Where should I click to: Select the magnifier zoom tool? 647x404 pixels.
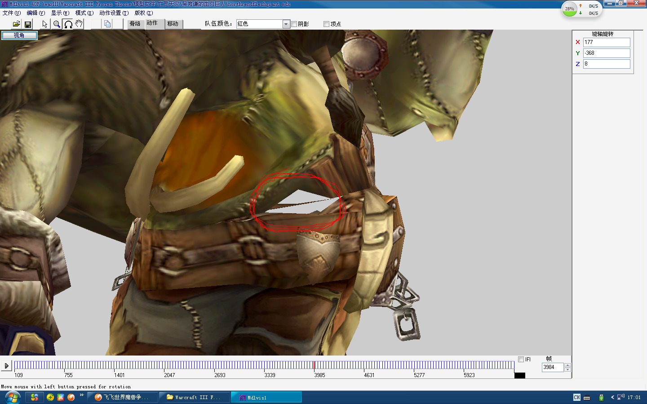(x=57, y=24)
